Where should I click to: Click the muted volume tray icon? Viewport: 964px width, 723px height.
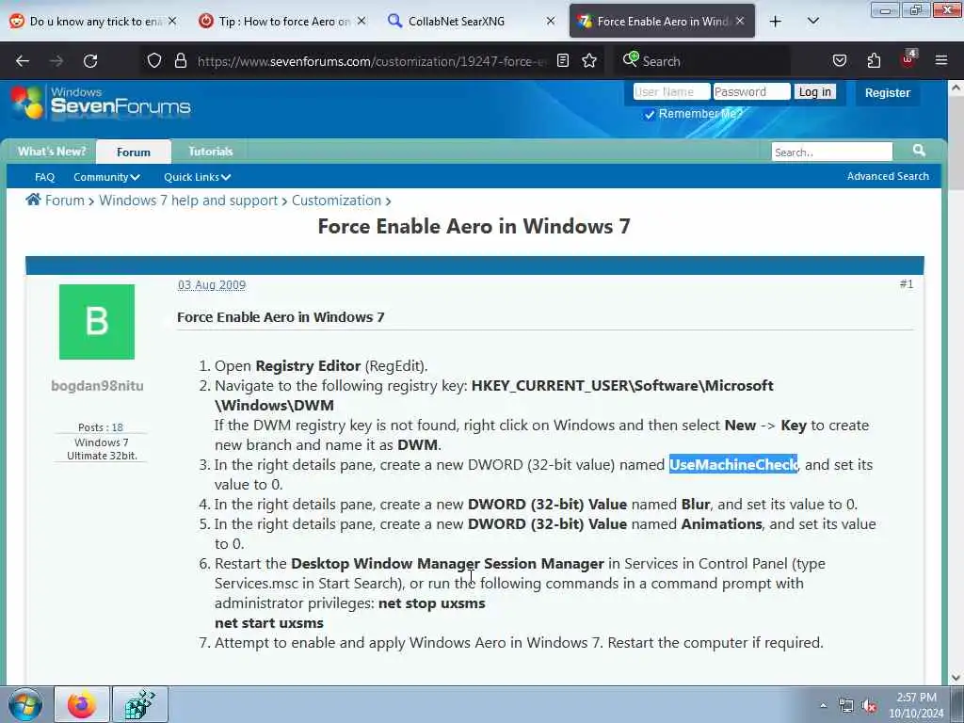[x=869, y=706]
